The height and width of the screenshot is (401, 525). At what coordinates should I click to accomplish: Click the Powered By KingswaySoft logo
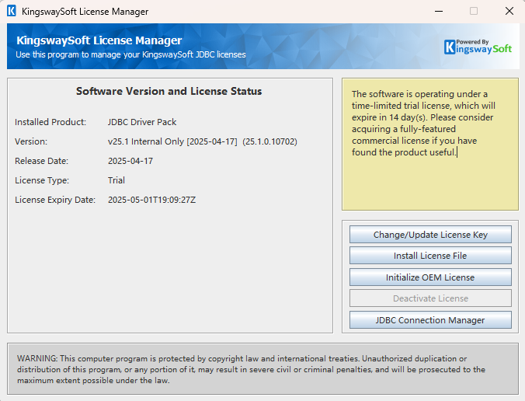(478, 47)
